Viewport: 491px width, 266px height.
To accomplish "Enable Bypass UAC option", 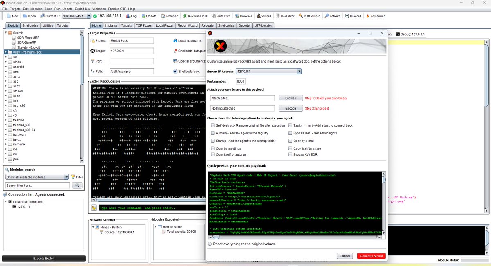I will click(290, 133).
